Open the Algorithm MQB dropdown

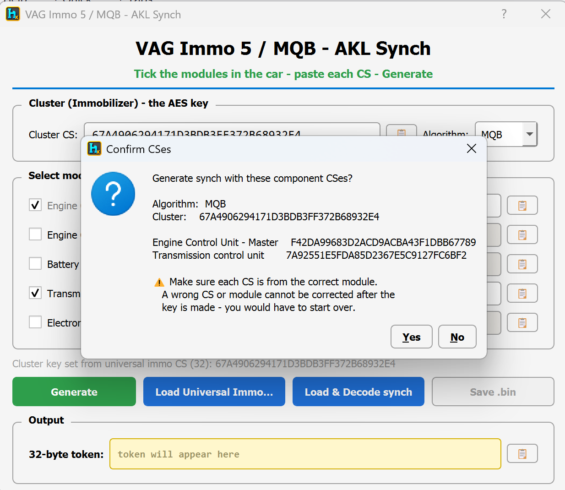coord(506,134)
